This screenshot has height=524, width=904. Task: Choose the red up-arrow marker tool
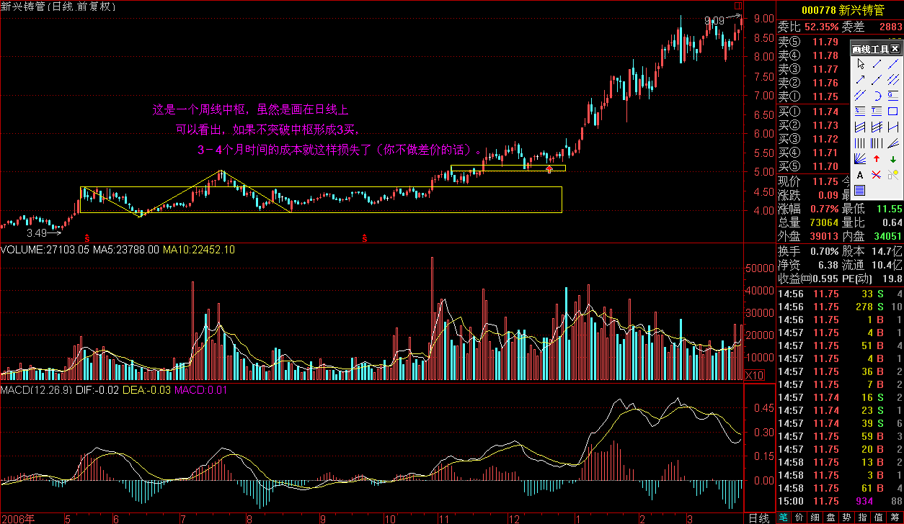(x=876, y=158)
